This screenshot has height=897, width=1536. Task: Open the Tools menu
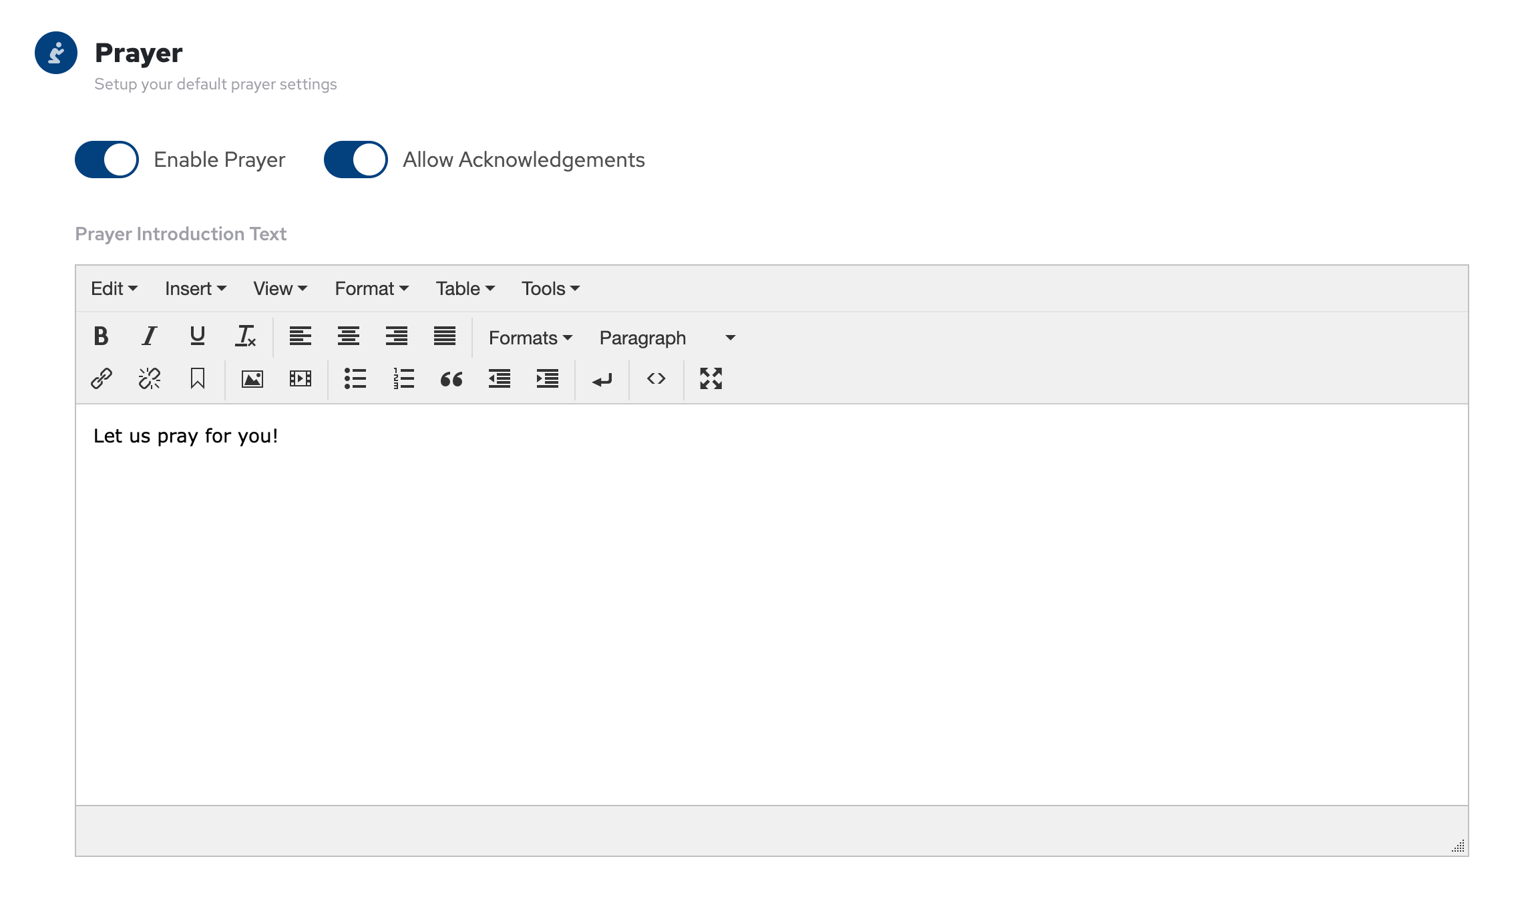pyautogui.click(x=550, y=288)
